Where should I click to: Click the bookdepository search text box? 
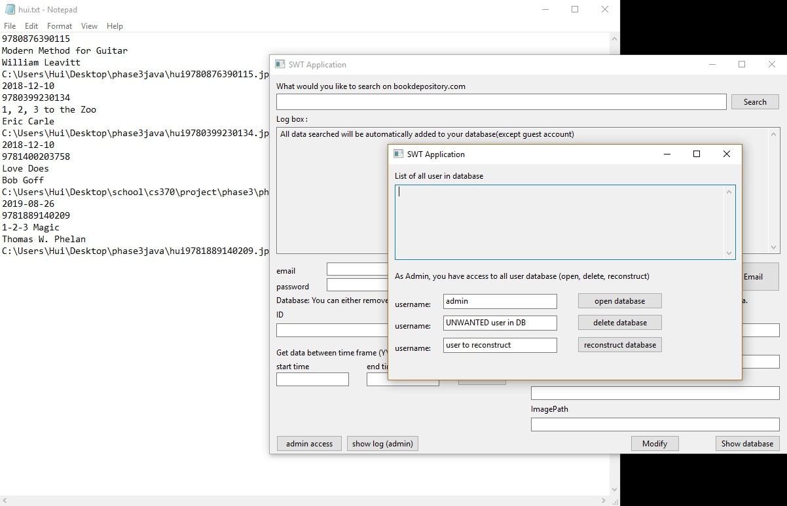click(501, 102)
